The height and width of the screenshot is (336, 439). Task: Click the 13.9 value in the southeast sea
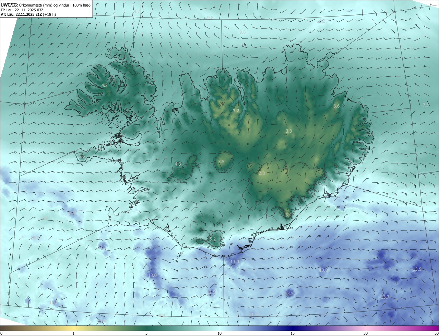tap(417, 269)
